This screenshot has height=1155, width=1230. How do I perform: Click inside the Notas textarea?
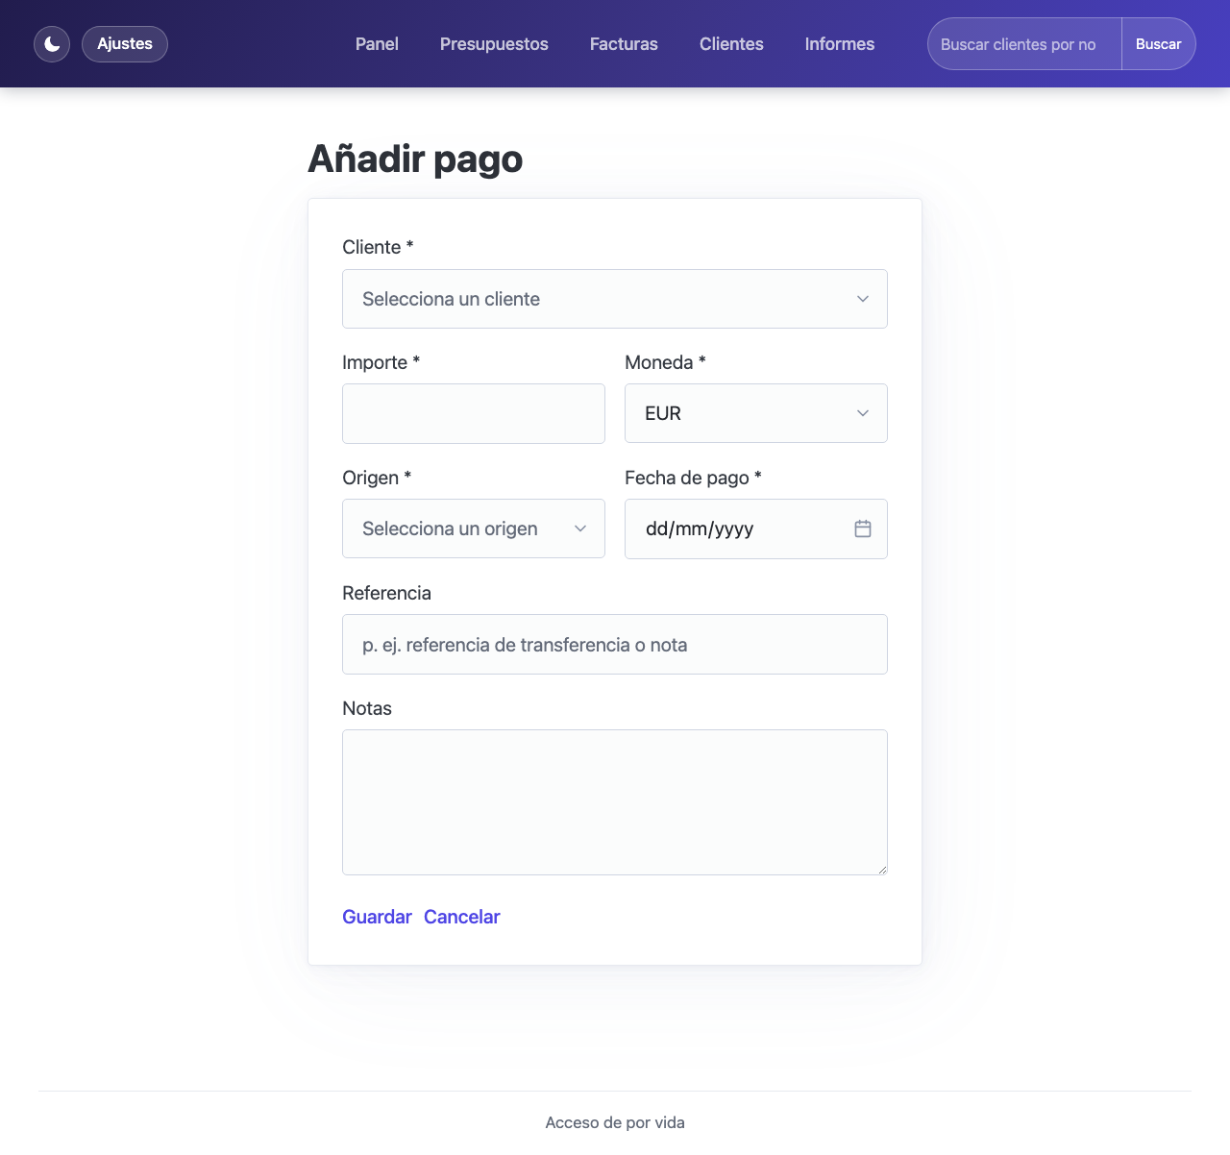tap(615, 802)
